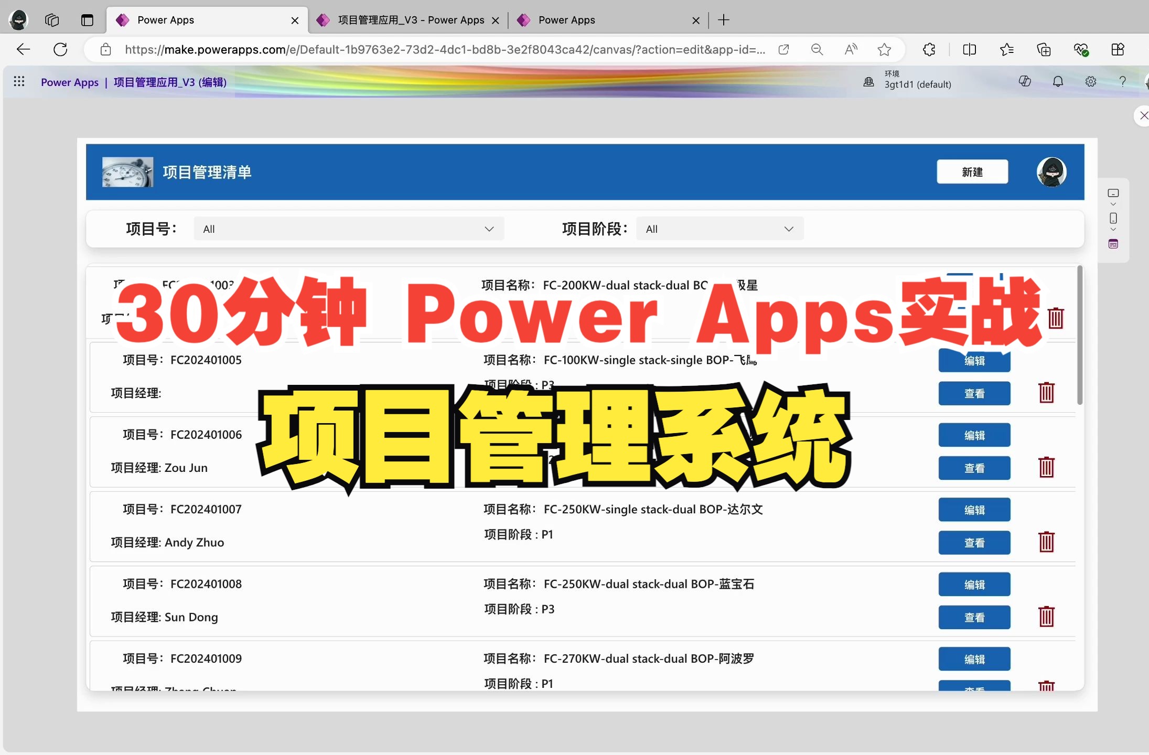Image resolution: width=1149 pixels, height=755 pixels.
Task: Delete project FC202401007 with trash icon
Action: tap(1046, 542)
